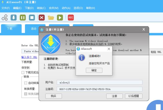Open the 合并(M) menu
The height and width of the screenshot is (110, 163).
point(54,8)
